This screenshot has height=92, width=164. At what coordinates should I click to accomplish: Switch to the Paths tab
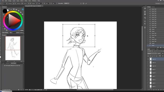[157, 49]
